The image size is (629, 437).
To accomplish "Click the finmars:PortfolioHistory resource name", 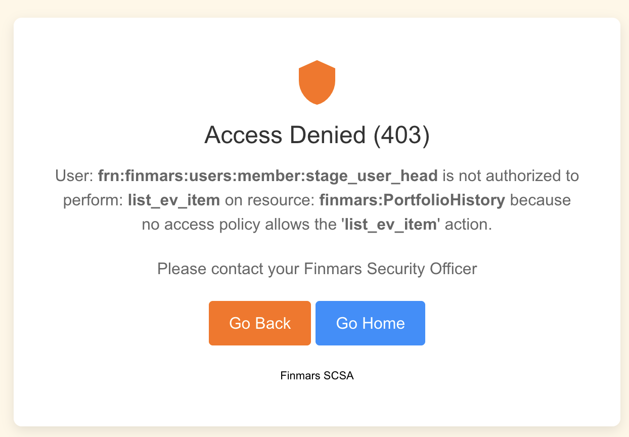I will pos(412,200).
